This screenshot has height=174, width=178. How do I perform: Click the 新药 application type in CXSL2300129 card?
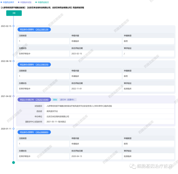point(126,41)
